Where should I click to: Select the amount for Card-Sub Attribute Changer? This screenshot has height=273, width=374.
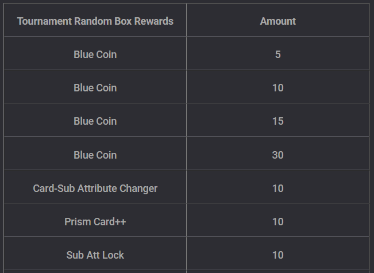[x=278, y=189]
